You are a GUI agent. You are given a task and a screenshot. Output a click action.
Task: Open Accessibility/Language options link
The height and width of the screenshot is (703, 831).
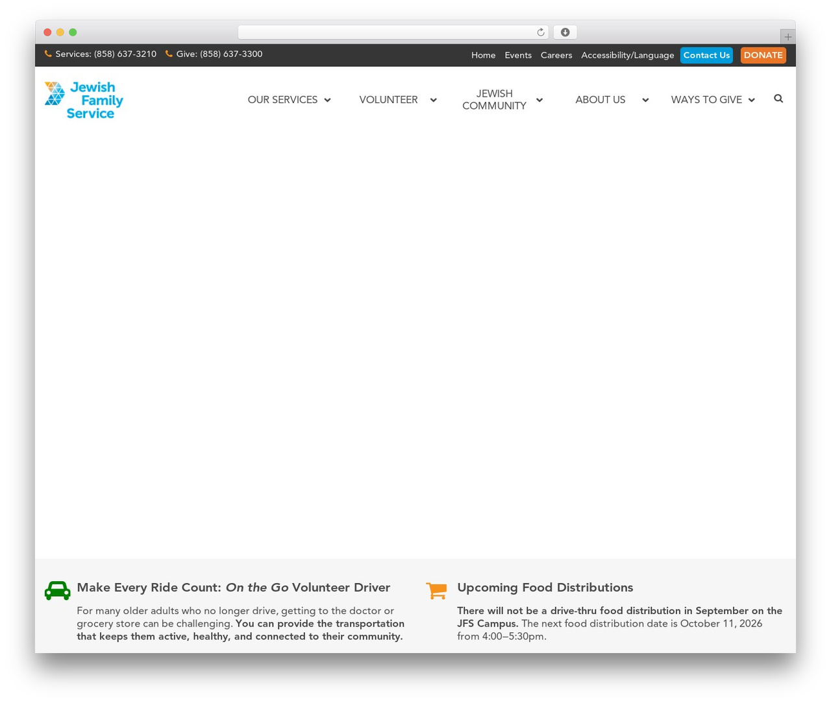point(628,55)
